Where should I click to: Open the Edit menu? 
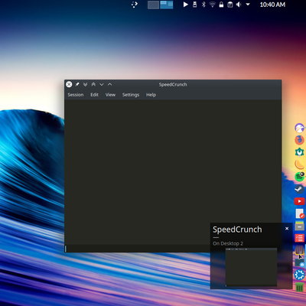[x=94, y=95]
